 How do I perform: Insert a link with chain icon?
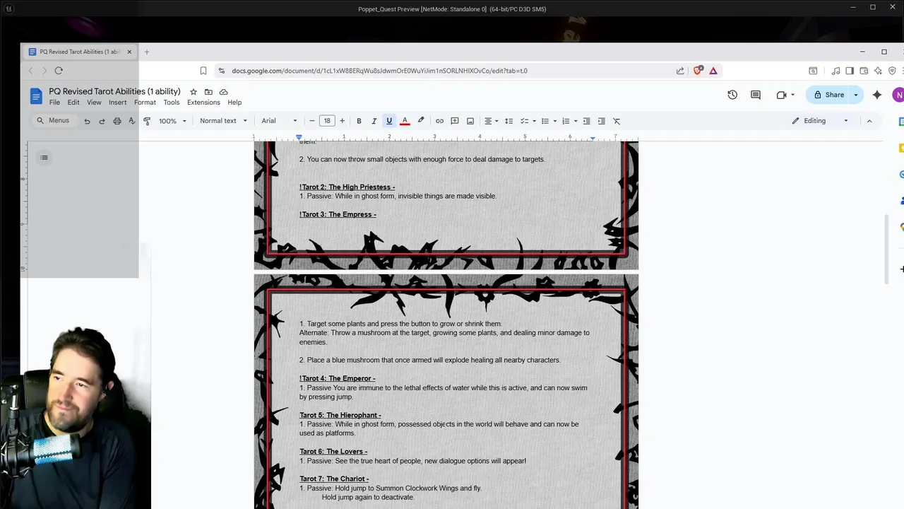439,121
